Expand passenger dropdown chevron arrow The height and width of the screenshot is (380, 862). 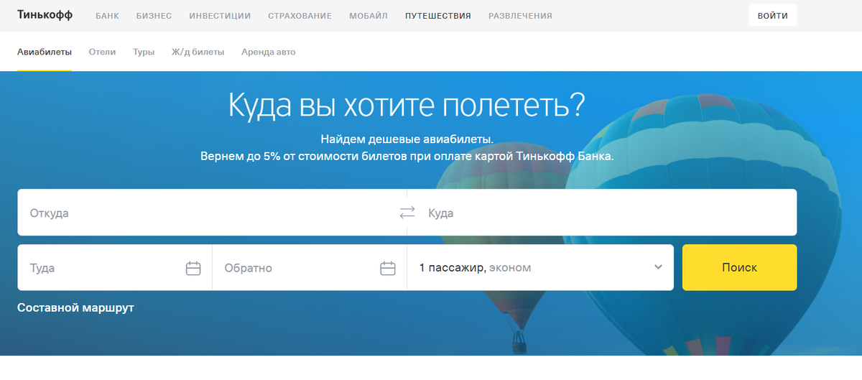pyautogui.click(x=658, y=267)
